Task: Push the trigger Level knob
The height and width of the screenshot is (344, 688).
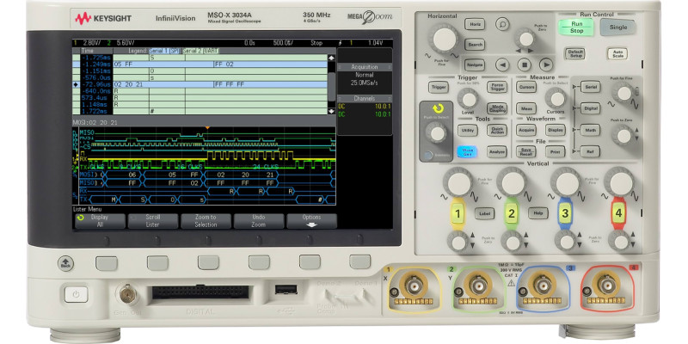Action: 468,99
